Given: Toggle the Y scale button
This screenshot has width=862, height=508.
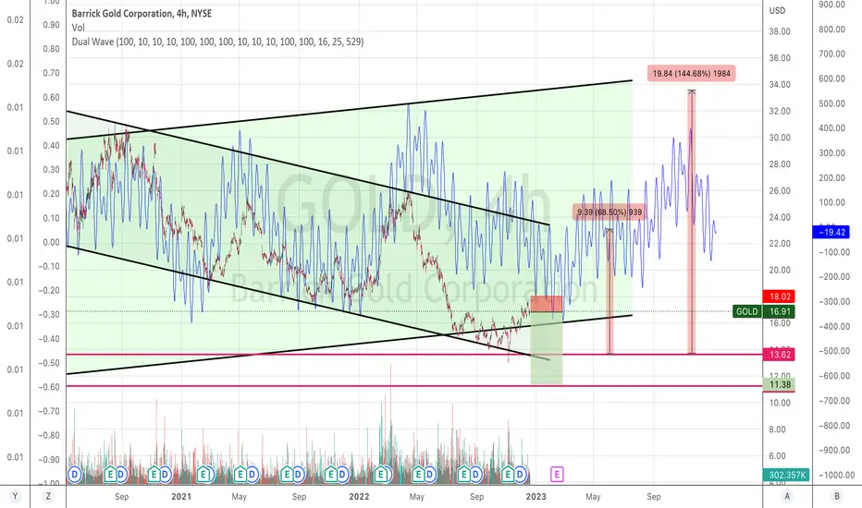Looking at the screenshot, I should (x=15, y=497).
